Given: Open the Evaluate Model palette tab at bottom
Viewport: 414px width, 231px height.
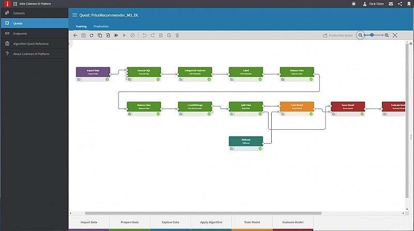Looking at the screenshot, I should pos(293,222).
